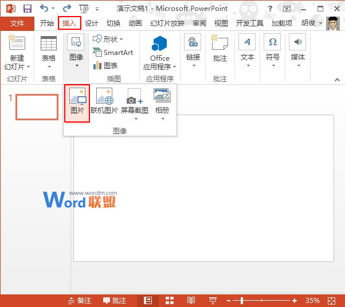Redo the last action
Image resolution: width=345 pixels, height=307 pixels.
click(x=67, y=9)
